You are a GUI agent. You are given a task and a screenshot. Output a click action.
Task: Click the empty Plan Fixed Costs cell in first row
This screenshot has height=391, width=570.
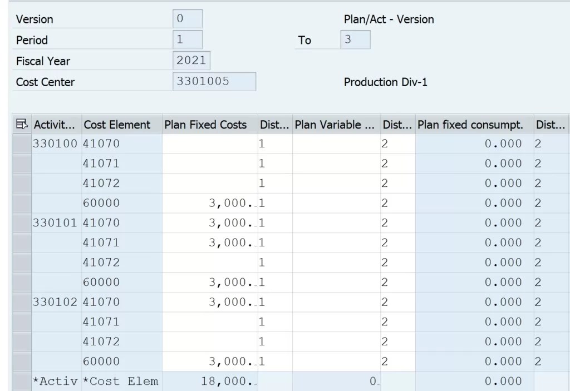point(210,144)
